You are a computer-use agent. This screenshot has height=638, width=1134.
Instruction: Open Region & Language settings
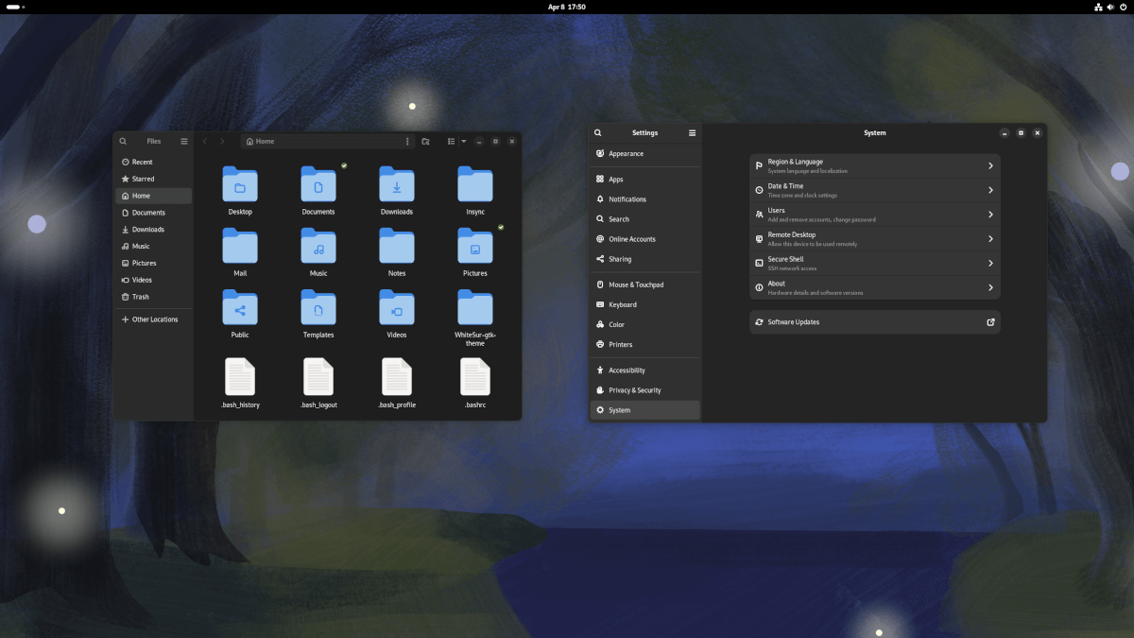(x=874, y=165)
